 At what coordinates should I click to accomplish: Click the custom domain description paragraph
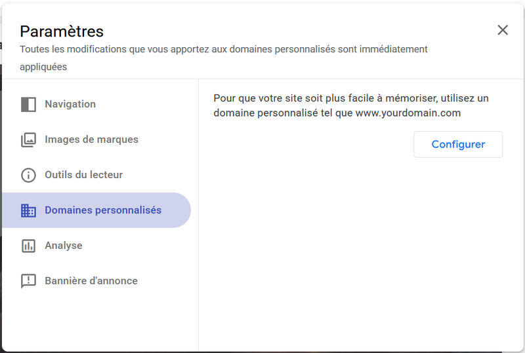pyautogui.click(x=351, y=105)
